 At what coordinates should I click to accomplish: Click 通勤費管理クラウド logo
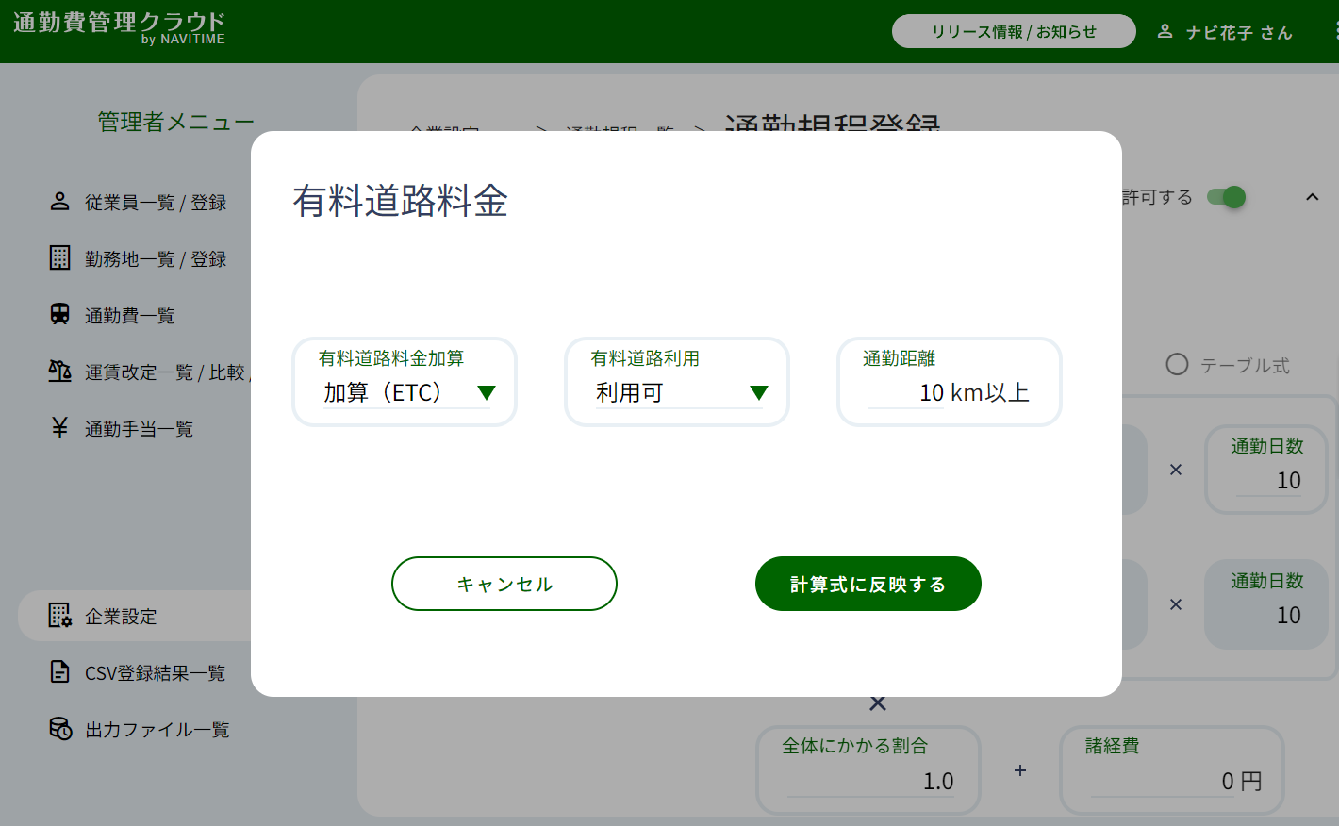[x=119, y=27]
